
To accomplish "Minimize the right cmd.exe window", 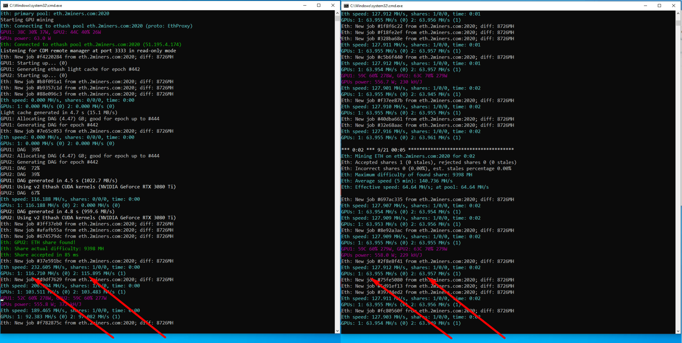I will coord(645,5).
